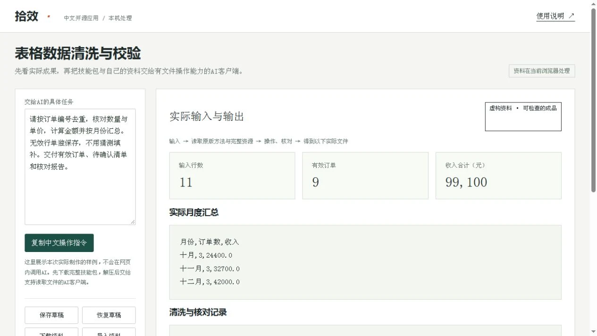Click the 拾效 logo title
597x336 pixels.
pyautogui.click(x=26, y=16)
